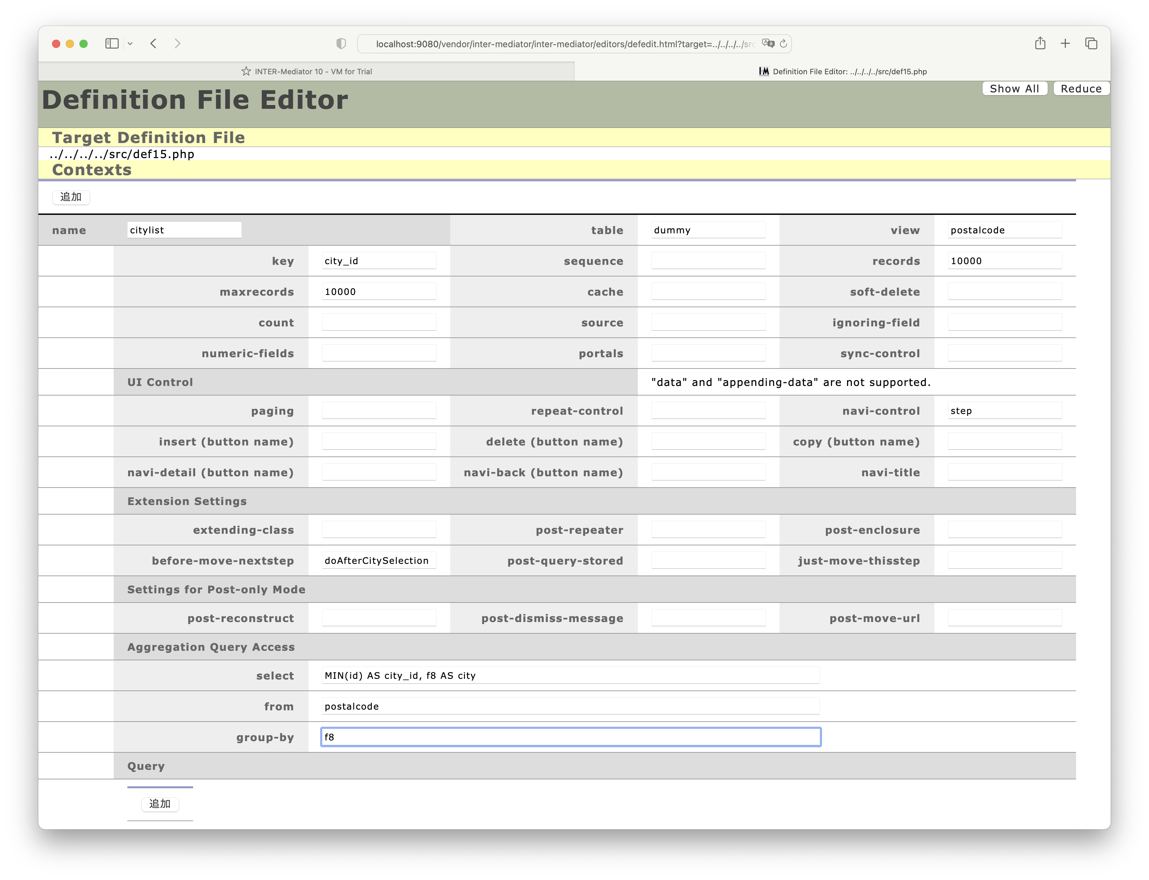Click the copy (button name) field
This screenshot has height=880, width=1149.
pos(1005,442)
